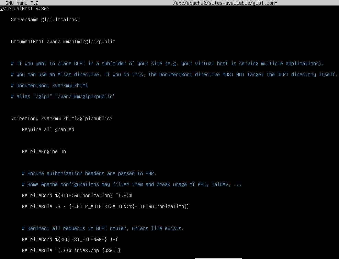Image resolution: width=339 pixels, height=259 pixels.
Task: Click the GNU nano 7.2 title text
Action: pyautogui.click(x=22, y=3)
